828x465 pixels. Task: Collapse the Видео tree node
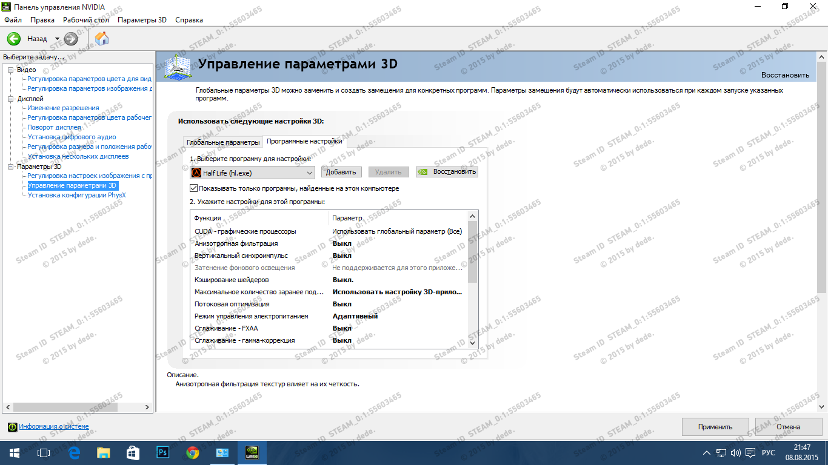coord(10,70)
